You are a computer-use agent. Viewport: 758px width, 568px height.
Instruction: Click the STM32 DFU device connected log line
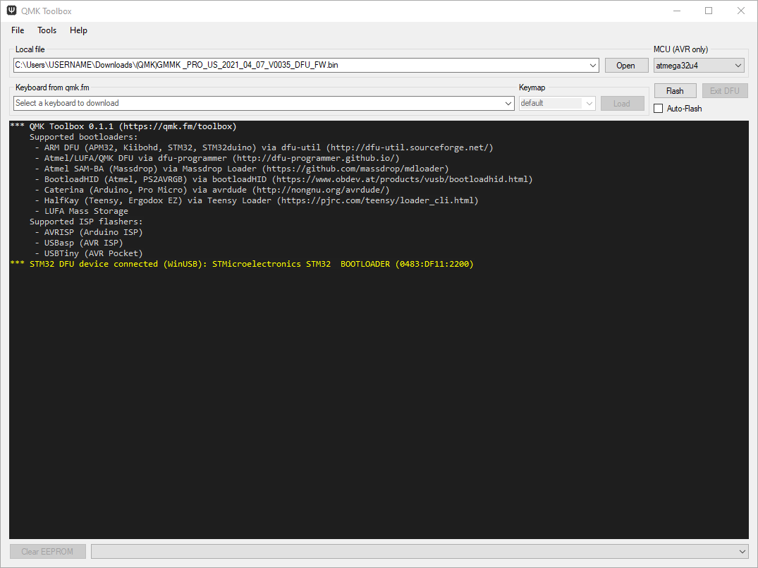point(242,264)
